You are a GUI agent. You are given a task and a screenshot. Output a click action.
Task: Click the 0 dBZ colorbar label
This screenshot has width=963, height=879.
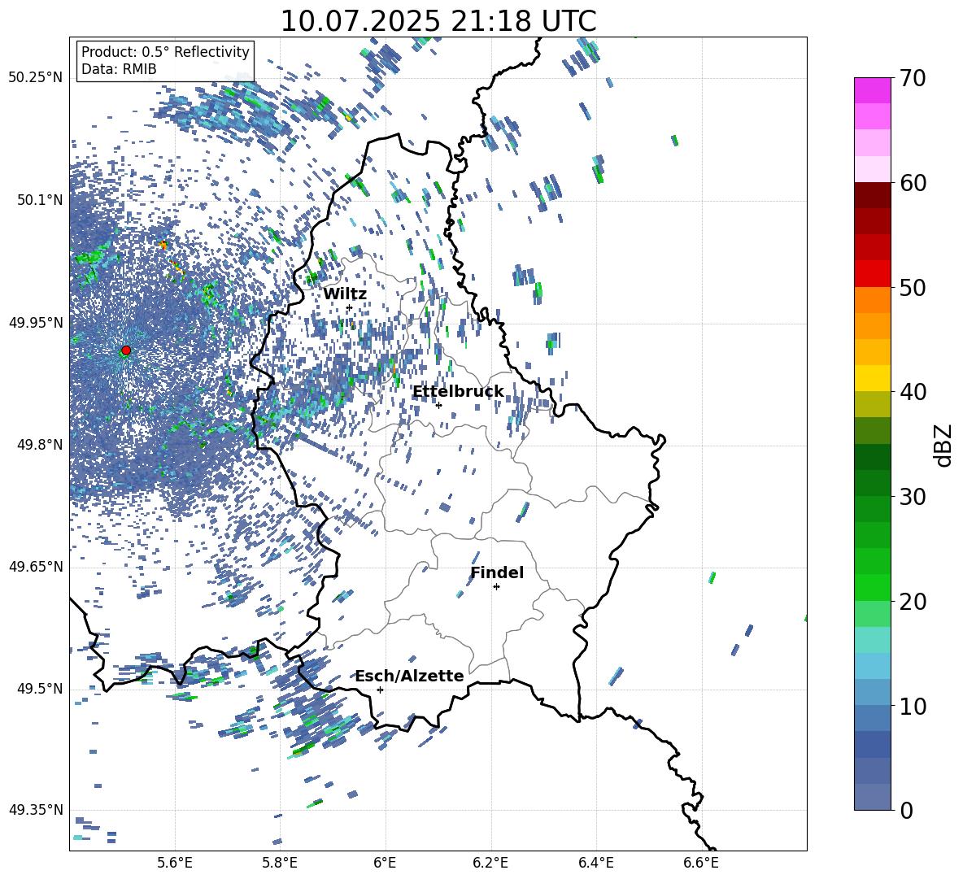tap(906, 810)
